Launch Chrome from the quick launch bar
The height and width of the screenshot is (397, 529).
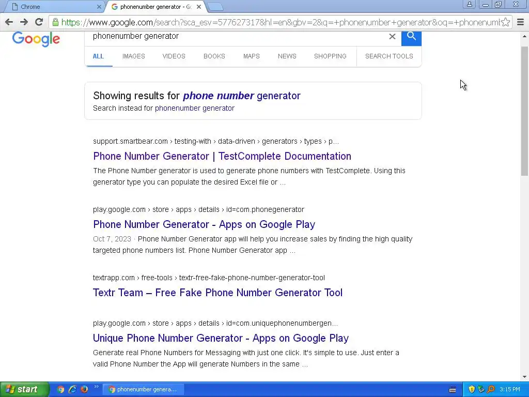[60, 389]
